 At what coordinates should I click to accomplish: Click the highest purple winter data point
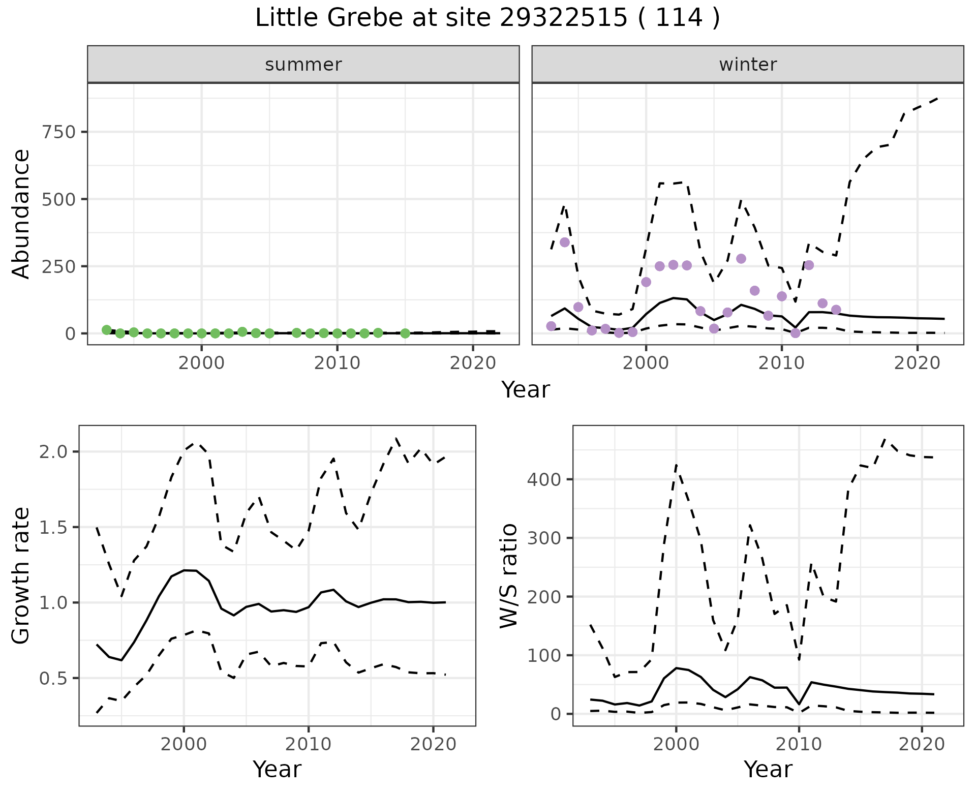564,242
